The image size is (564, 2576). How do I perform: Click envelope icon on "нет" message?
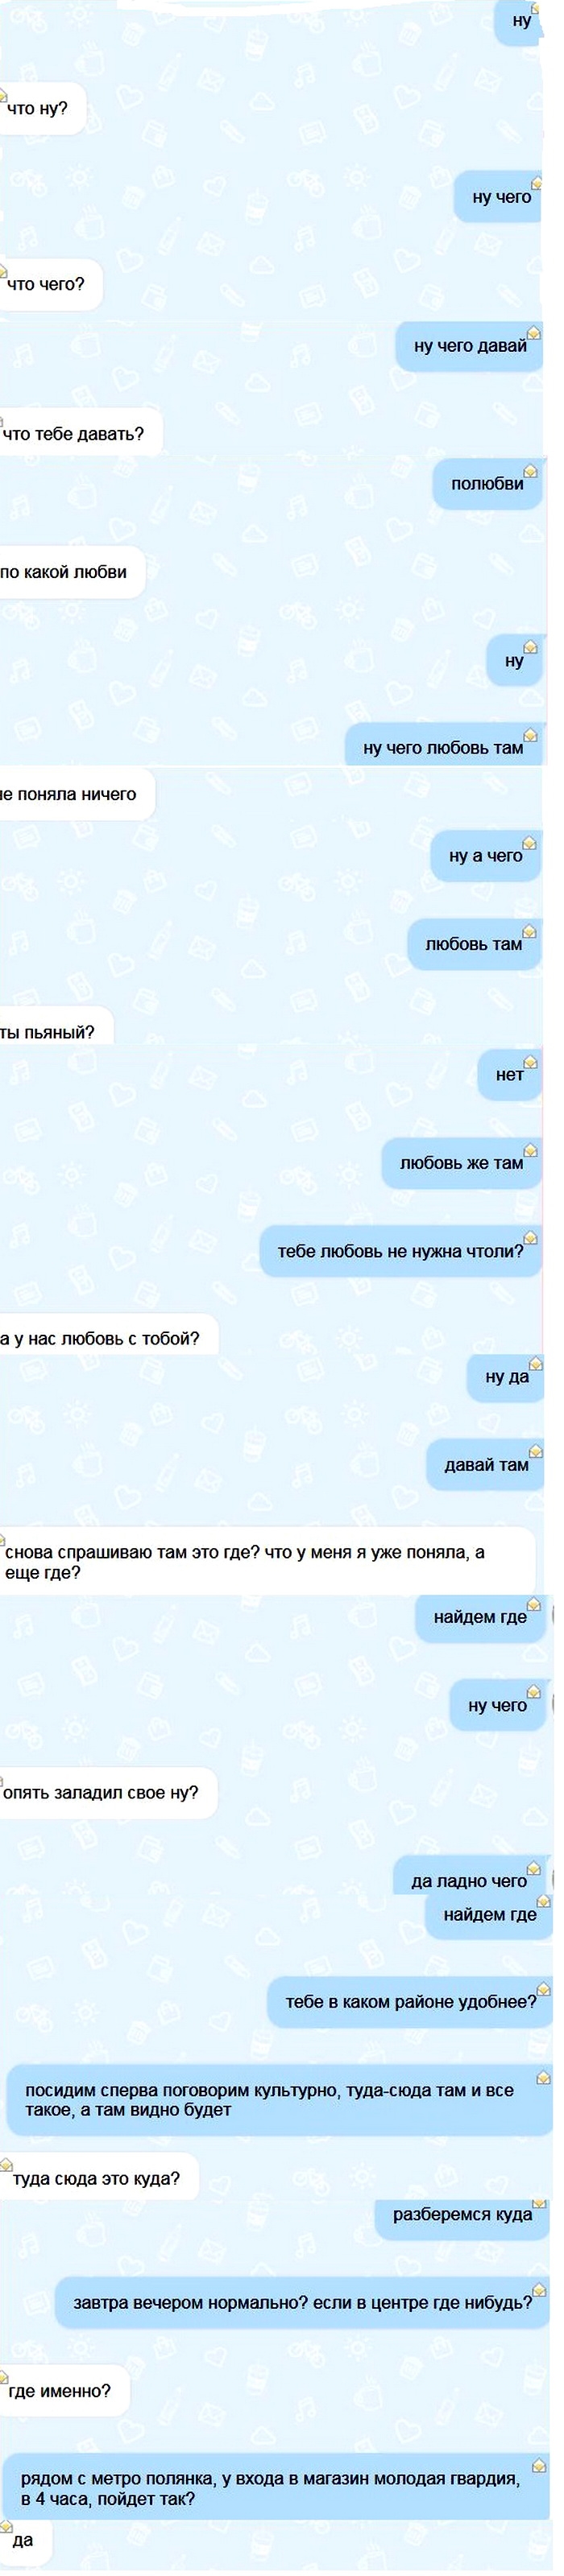tap(531, 1062)
